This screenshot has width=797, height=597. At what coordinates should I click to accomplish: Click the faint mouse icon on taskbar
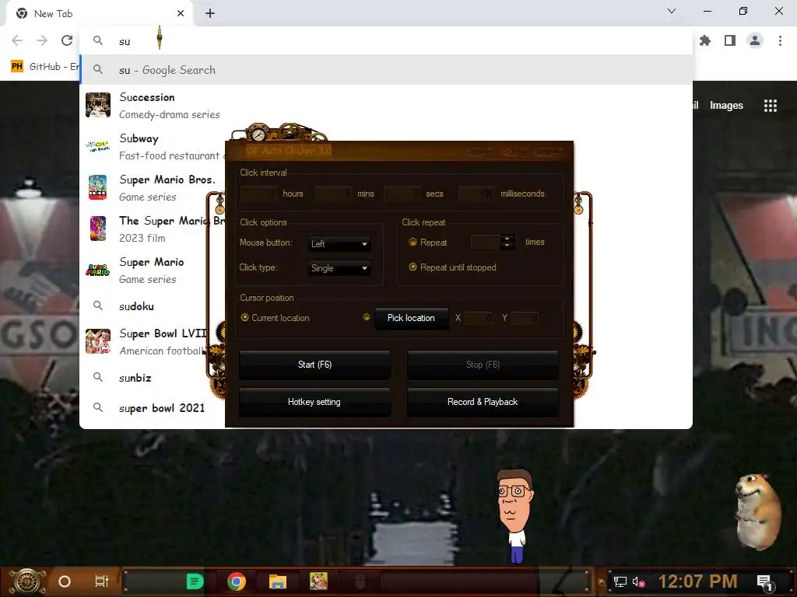point(360,581)
